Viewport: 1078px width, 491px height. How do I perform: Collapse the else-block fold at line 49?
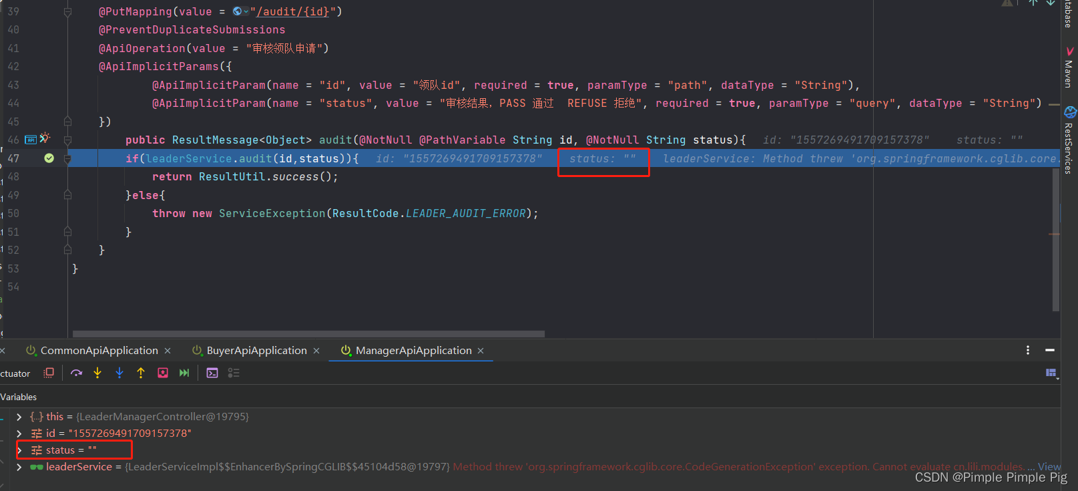pos(67,195)
